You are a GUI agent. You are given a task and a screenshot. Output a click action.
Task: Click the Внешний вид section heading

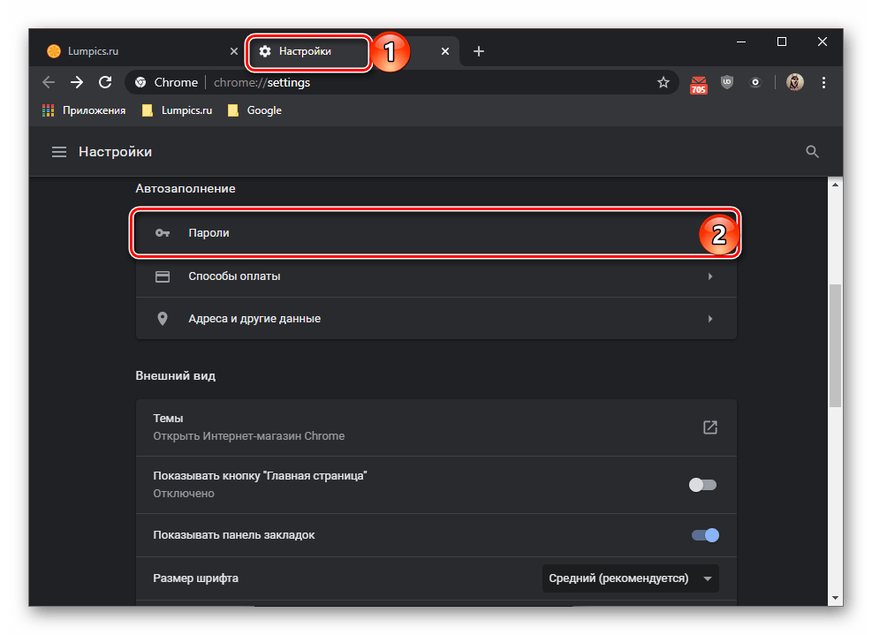point(176,376)
